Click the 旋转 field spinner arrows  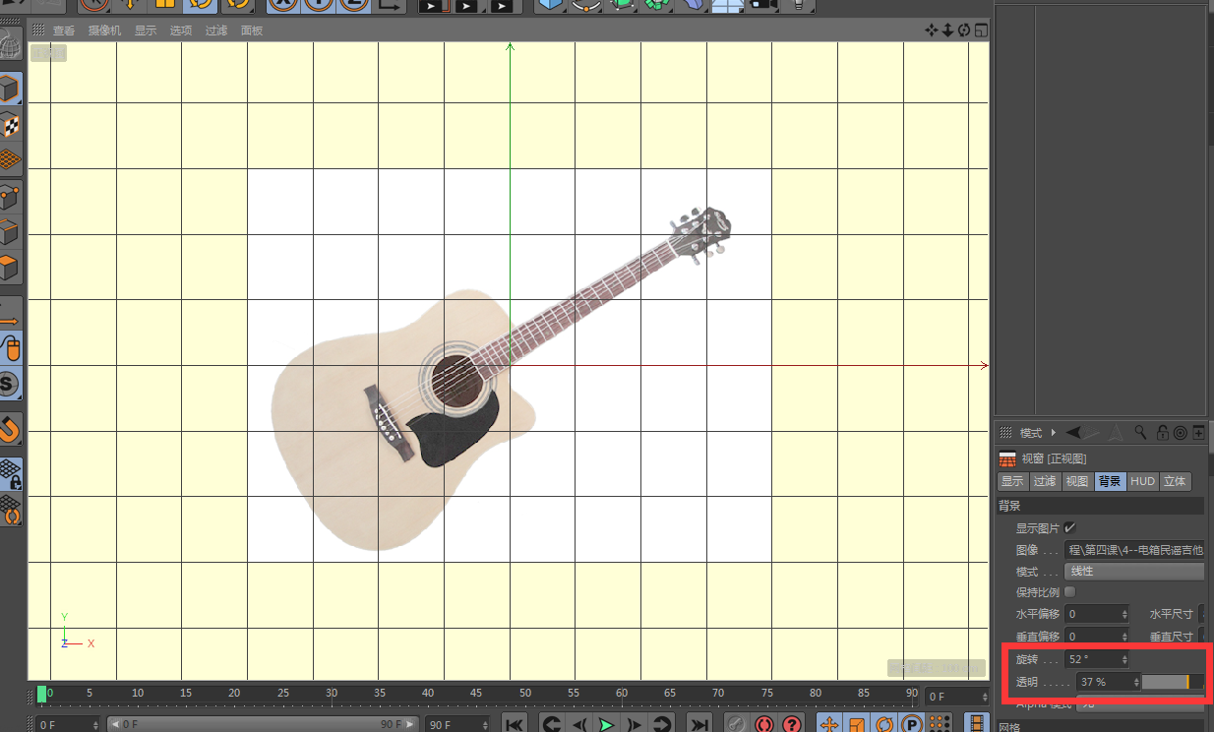point(1124,659)
